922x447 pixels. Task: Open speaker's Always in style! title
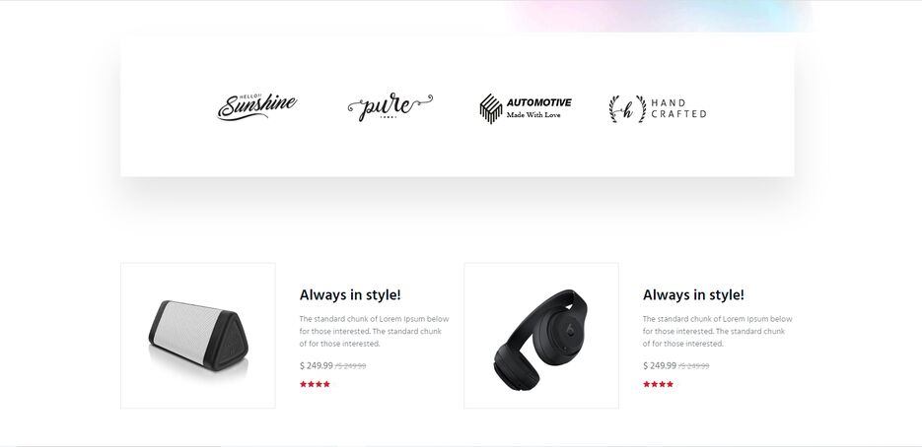350,294
